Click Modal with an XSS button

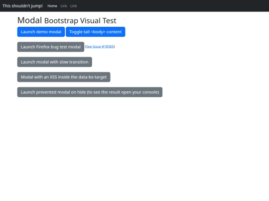64,77
